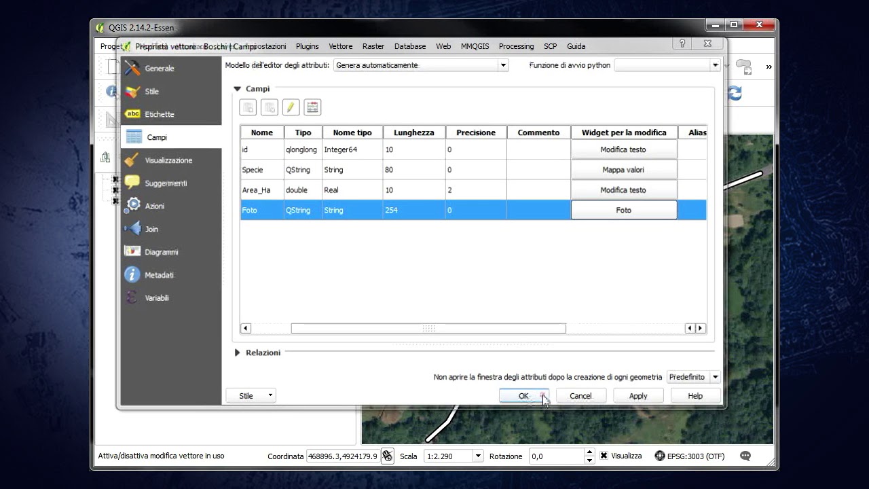Open the Etichette properties tab

[171, 114]
